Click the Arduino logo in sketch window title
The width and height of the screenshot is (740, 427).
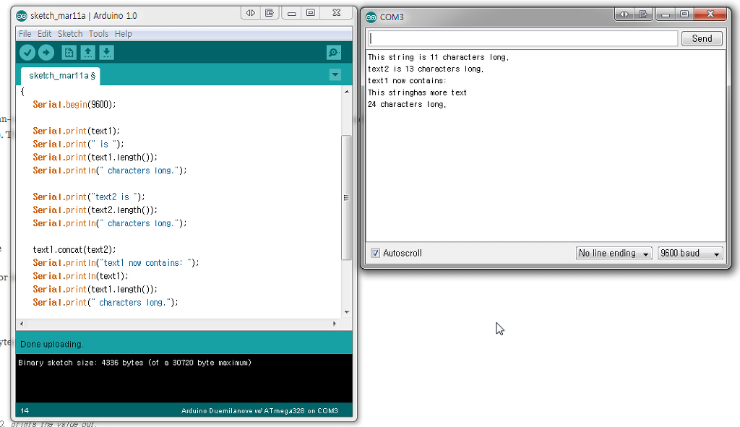coord(22,16)
